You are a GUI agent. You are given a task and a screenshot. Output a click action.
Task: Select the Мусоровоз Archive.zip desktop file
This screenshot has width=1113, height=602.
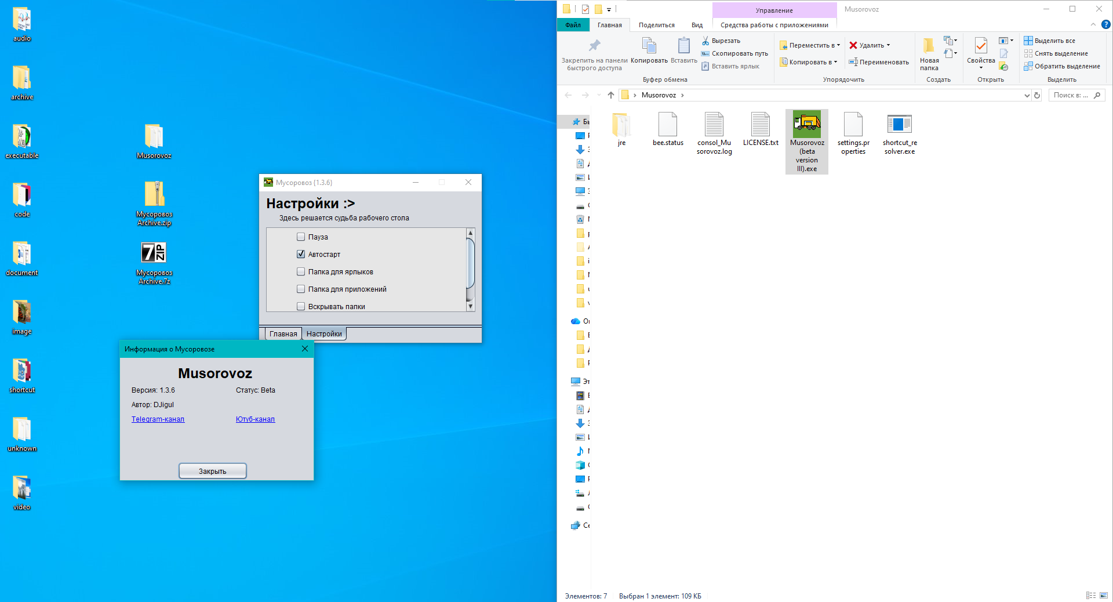click(154, 204)
